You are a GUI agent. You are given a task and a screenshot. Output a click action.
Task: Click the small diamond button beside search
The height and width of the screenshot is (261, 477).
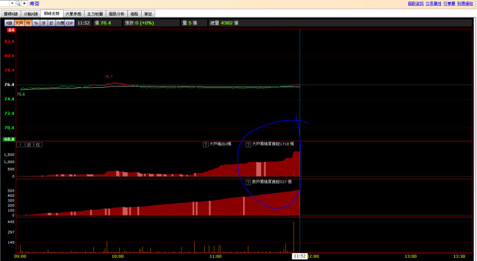coord(25,3)
